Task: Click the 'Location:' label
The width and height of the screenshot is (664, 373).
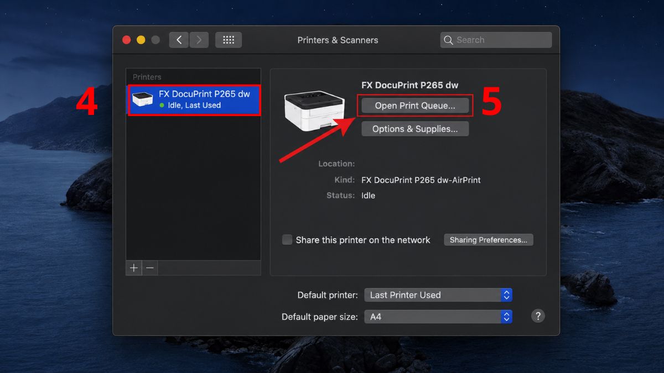Action: coord(336,164)
